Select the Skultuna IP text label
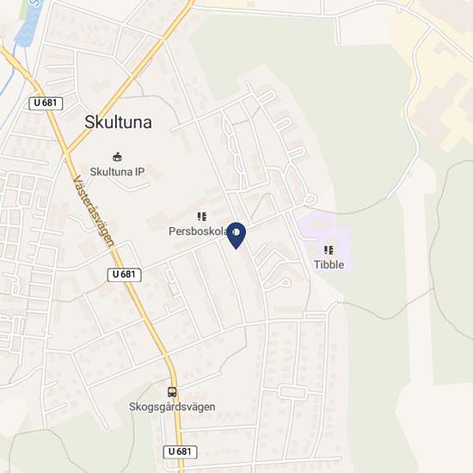This screenshot has width=473, height=473. [117, 172]
